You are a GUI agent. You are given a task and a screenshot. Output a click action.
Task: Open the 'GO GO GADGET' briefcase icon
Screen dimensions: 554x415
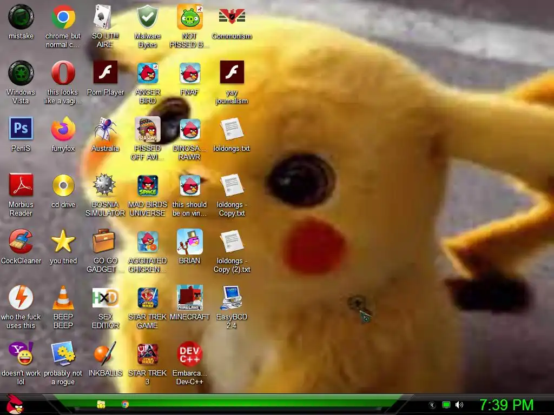104,242
